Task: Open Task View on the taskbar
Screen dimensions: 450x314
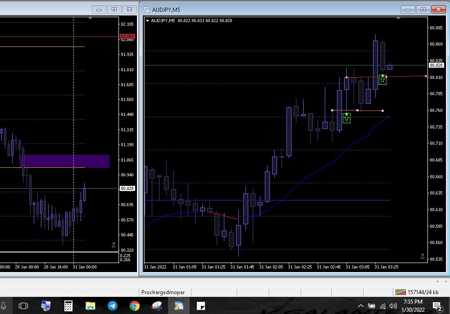Action: coord(23,306)
